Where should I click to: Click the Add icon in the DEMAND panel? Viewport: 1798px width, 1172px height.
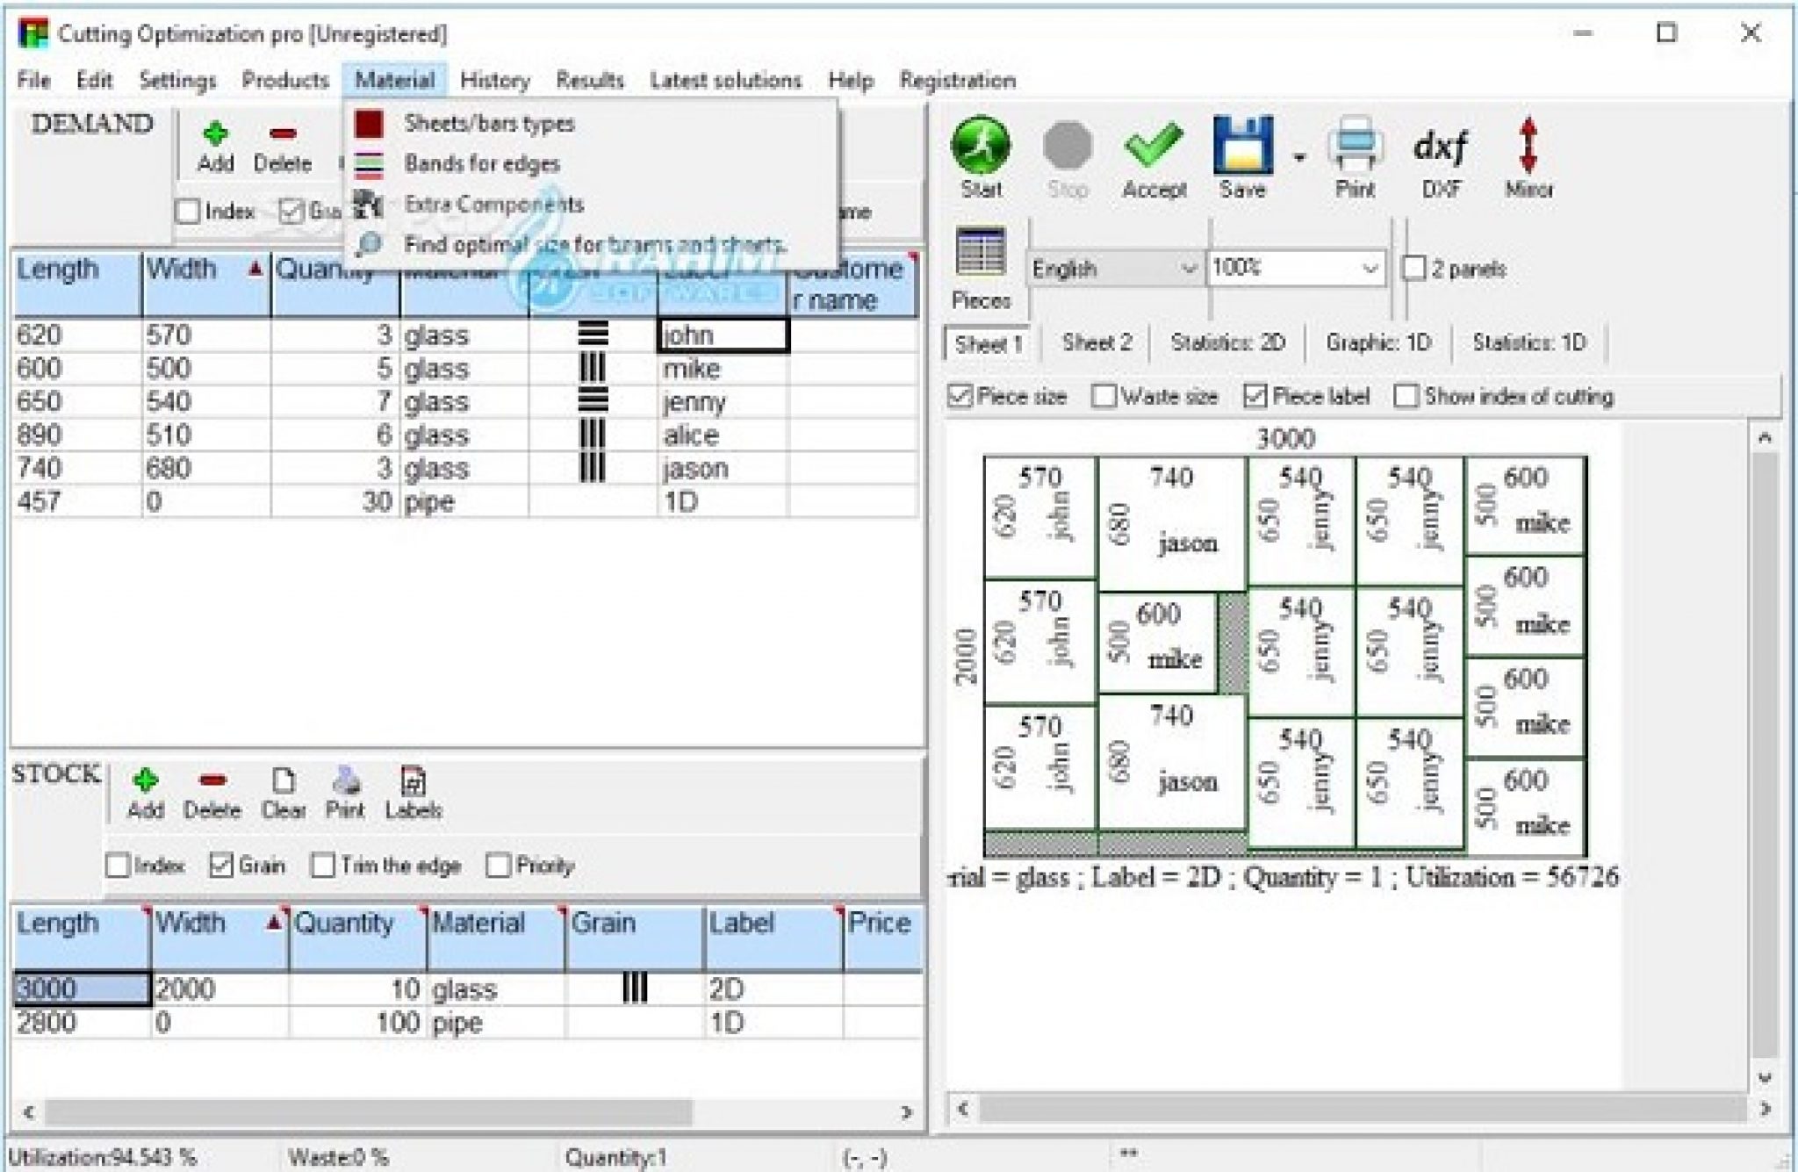[216, 133]
